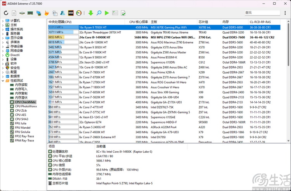Open the 内存潜伏 benchmark
The width and height of the screenshot is (291, 191).
coord(21,98)
